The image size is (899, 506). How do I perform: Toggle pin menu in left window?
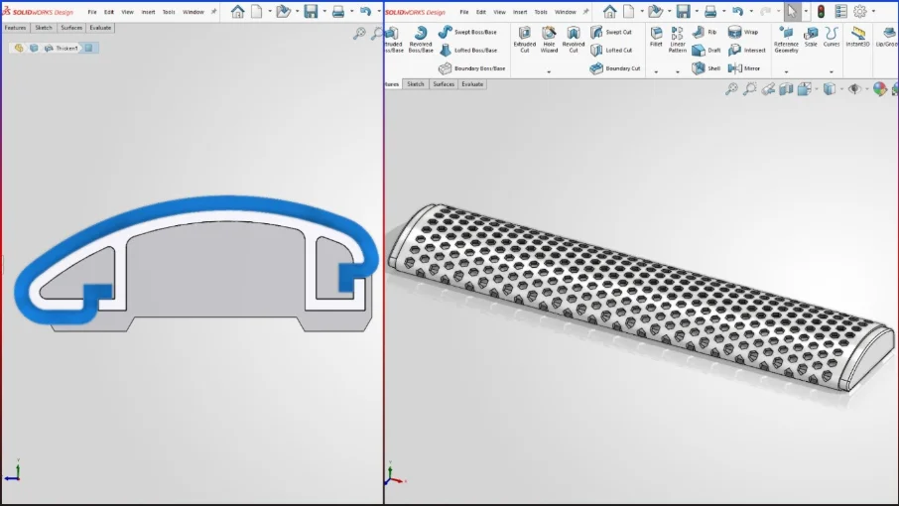click(x=214, y=12)
